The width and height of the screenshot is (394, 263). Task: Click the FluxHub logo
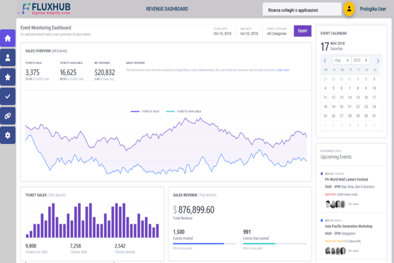click(x=44, y=8)
